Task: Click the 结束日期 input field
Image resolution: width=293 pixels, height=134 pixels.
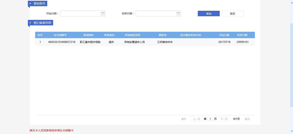Action: [158, 14]
